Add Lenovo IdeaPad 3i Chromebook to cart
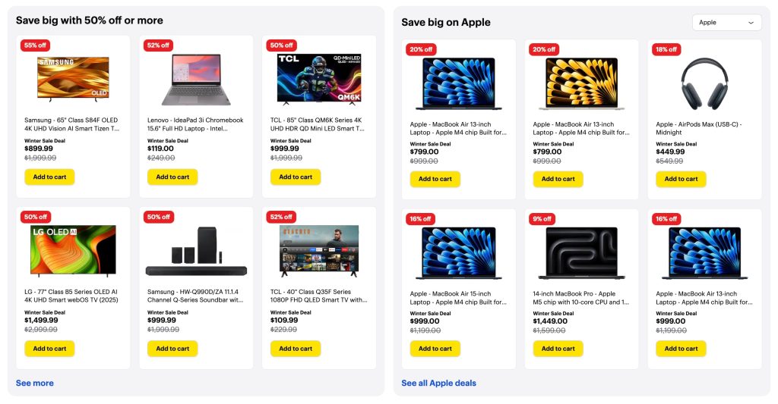Image resolution: width=778 pixels, height=404 pixels. tap(172, 177)
